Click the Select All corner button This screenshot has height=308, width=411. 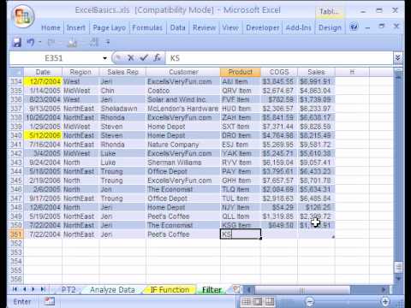click(x=16, y=72)
